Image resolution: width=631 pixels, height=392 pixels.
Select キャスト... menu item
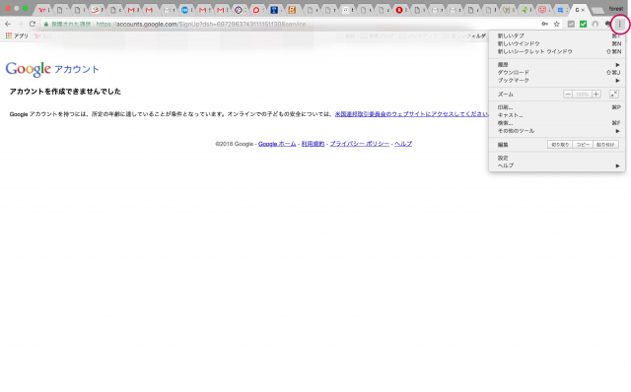[x=557, y=115]
